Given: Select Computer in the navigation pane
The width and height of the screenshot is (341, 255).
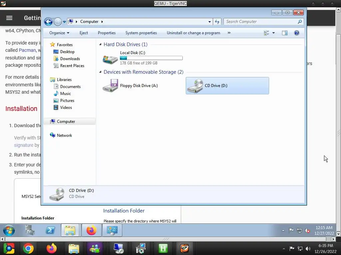Looking at the screenshot, I should pyautogui.click(x=66, y=122).
